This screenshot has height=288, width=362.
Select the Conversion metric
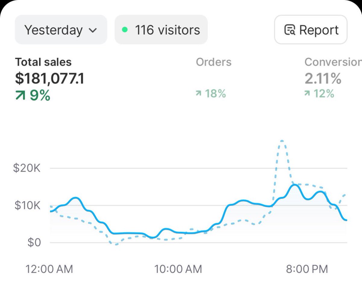(x=333, y=62)
